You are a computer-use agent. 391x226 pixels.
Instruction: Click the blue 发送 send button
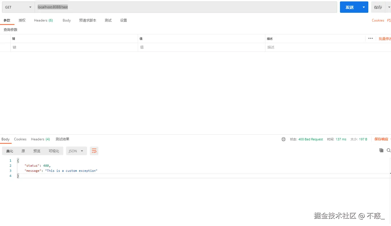coord(350,7)
